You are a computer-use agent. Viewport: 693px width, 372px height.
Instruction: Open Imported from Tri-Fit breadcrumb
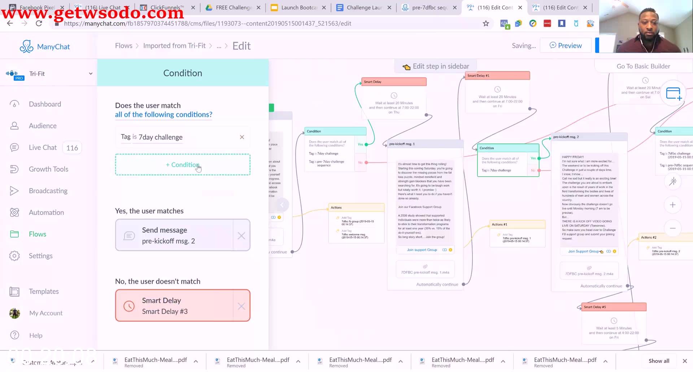tap(174, 46)
